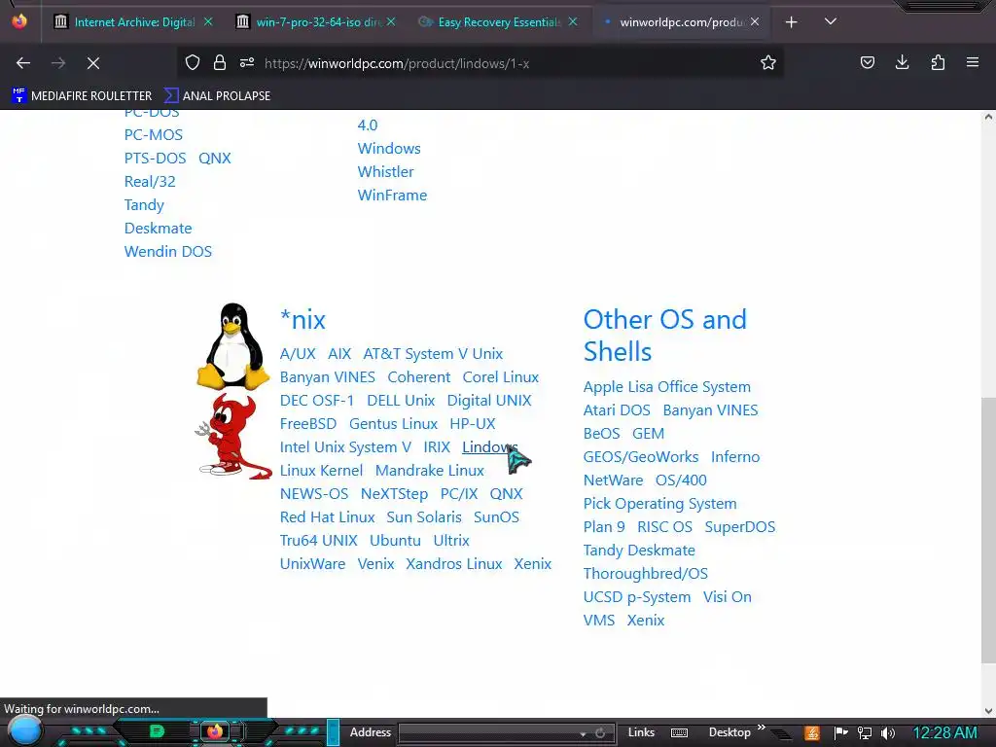List all tabs with the chevron
Viewport: 996px width, 747px height.
(831, 21)
